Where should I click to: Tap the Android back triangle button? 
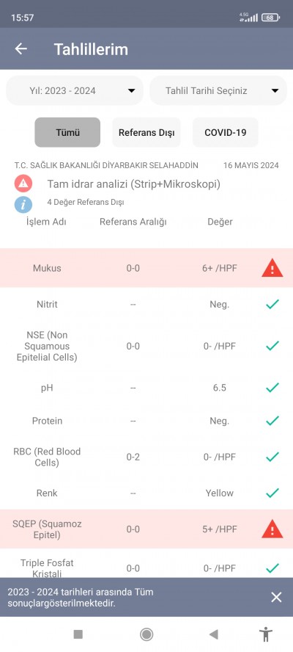pyautogui.click(x=214, y=634)
